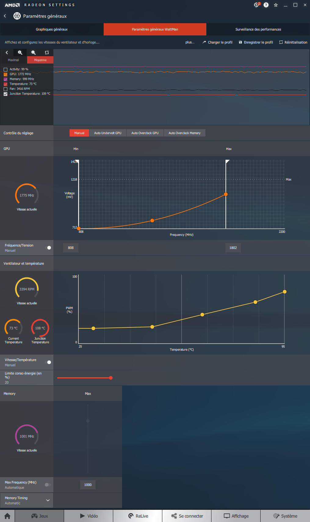Click the Home icon in bottom bar
Viewport: 310px width, 522px height.
7,516
